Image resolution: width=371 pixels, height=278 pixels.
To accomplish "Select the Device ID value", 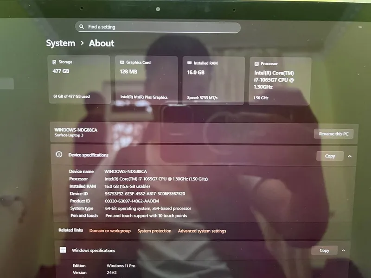I will click(x=145, y=194).
